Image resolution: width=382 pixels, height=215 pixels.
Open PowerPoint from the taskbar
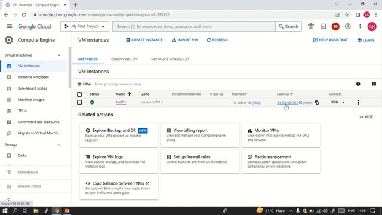tap(67, 211)
